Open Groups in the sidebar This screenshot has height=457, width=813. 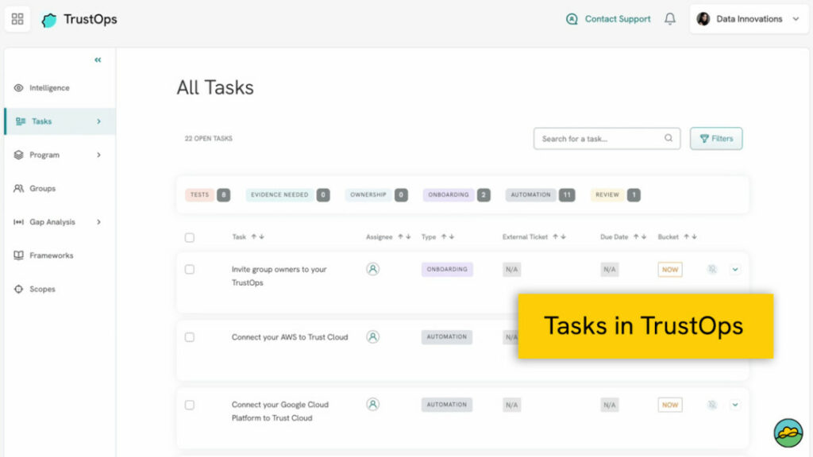(43, 189)
